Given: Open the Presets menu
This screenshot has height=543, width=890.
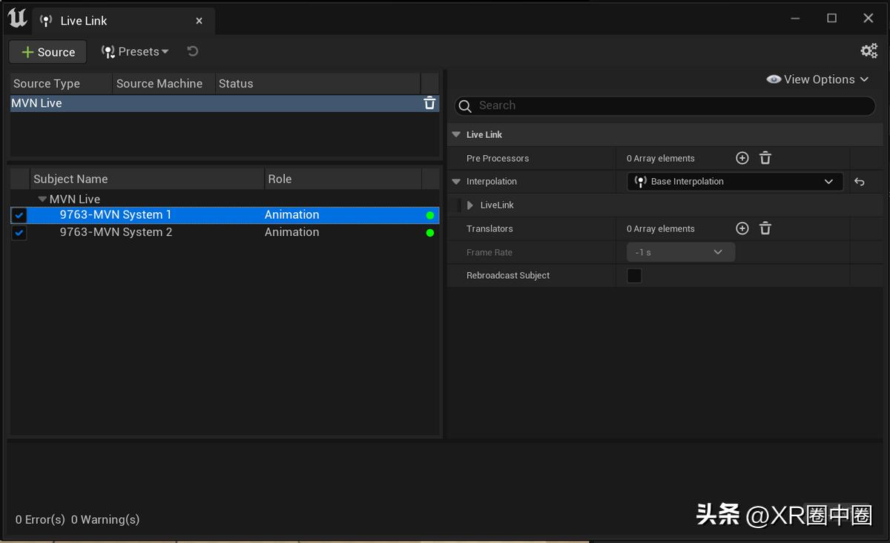Looking at the screenshot, I should click(135, 51).
